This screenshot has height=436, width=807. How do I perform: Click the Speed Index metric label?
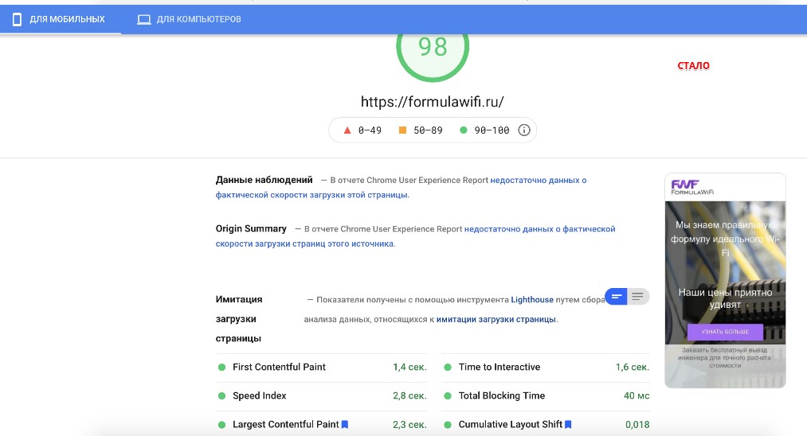pyautogui.click(x=260, y=396)
